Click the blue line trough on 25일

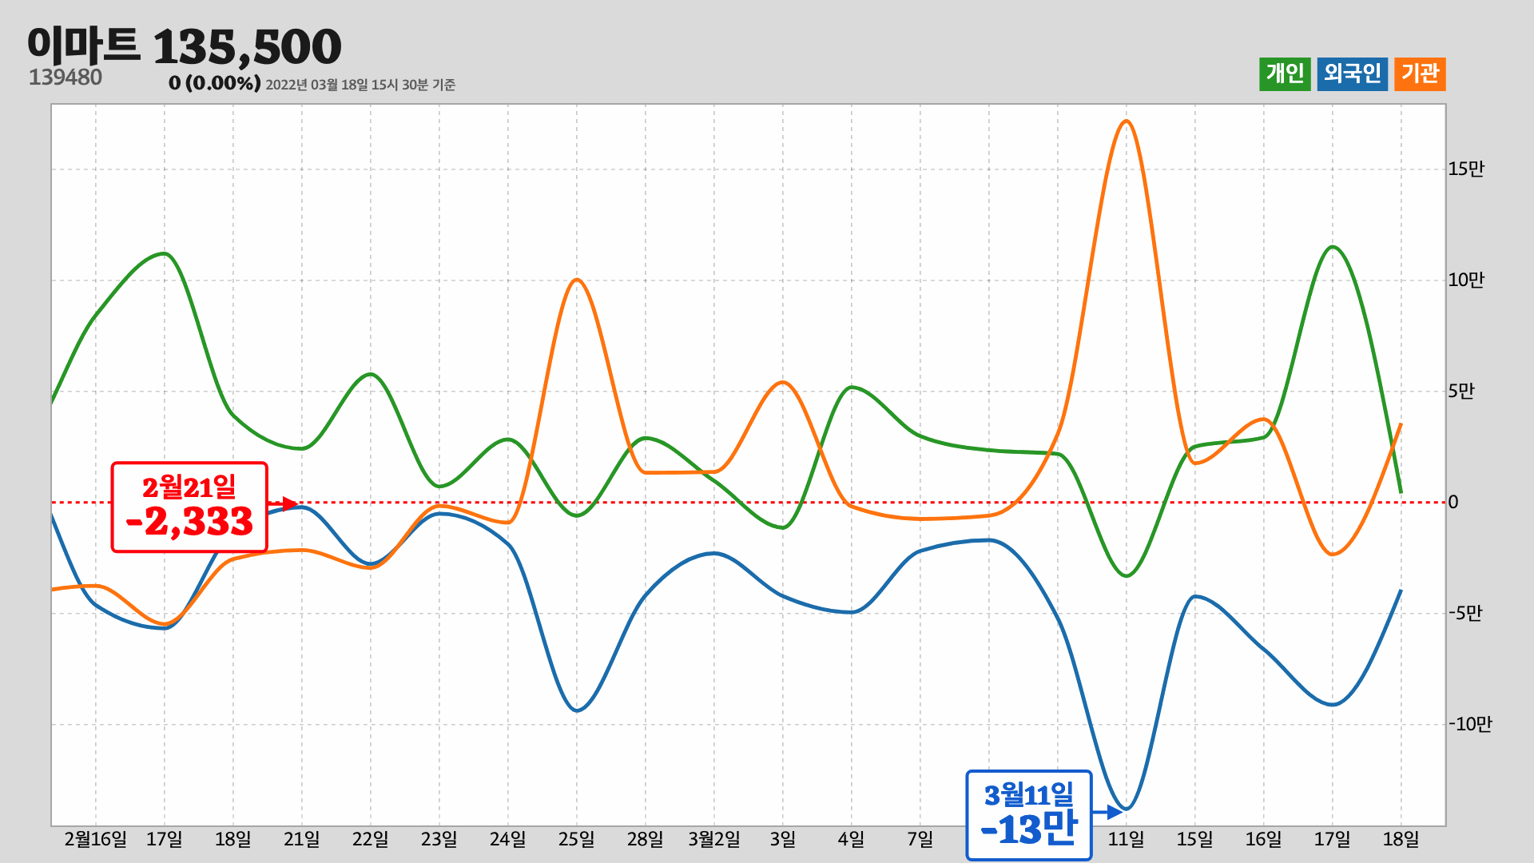(577, 710)
